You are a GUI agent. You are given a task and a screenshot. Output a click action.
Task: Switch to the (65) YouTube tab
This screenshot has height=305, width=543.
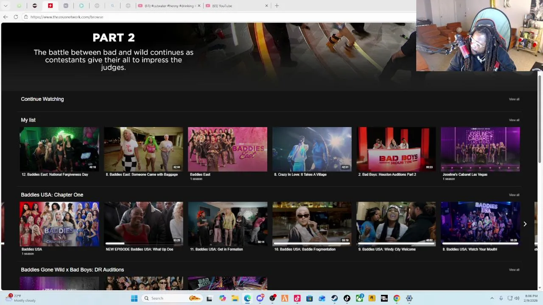pos(237,6)
